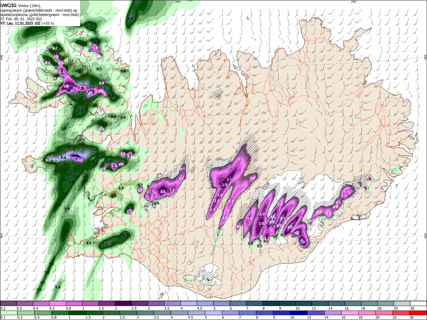Viewport: 427px width, 320px height.
Task: Select rain legend swatch between 14 and 16
Action: tap(333, 313)
